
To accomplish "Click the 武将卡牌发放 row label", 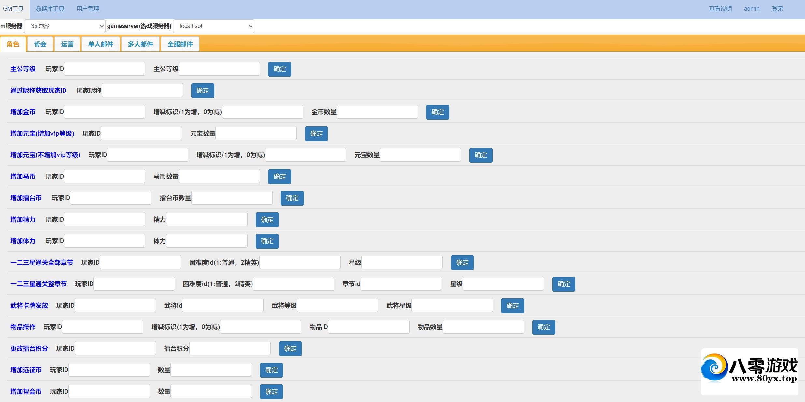I will (x=29, y=305).
